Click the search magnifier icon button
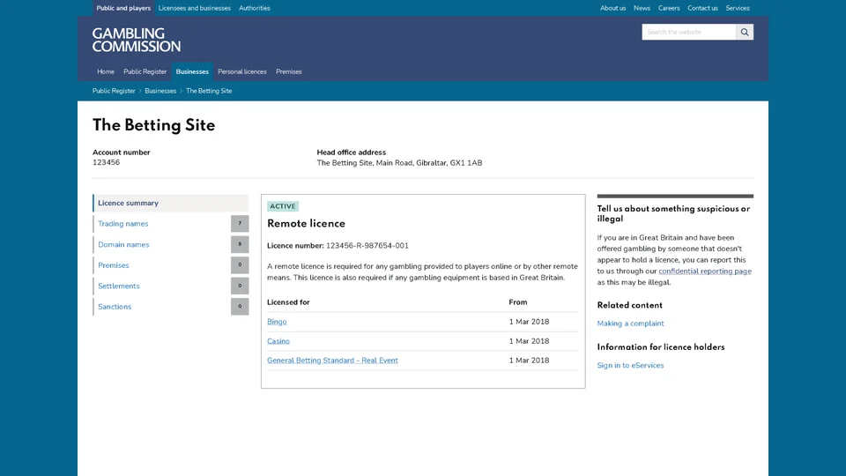 (745, 32)
